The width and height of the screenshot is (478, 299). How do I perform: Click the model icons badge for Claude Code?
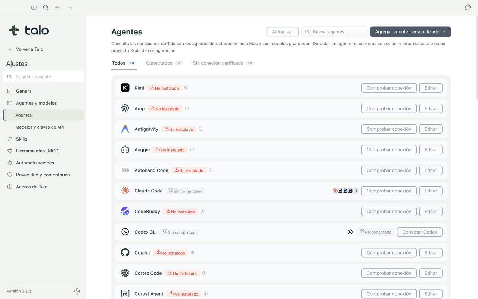tap(345, 191)
